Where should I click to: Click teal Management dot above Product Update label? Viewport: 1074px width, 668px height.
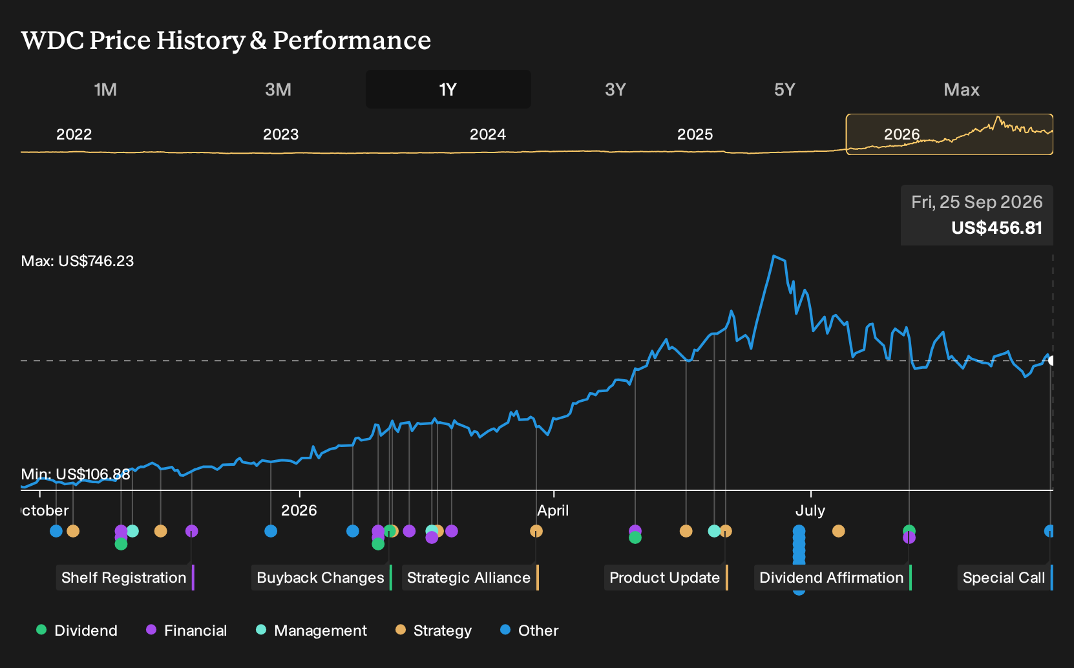pyautogui.click(x=714, y=531)
